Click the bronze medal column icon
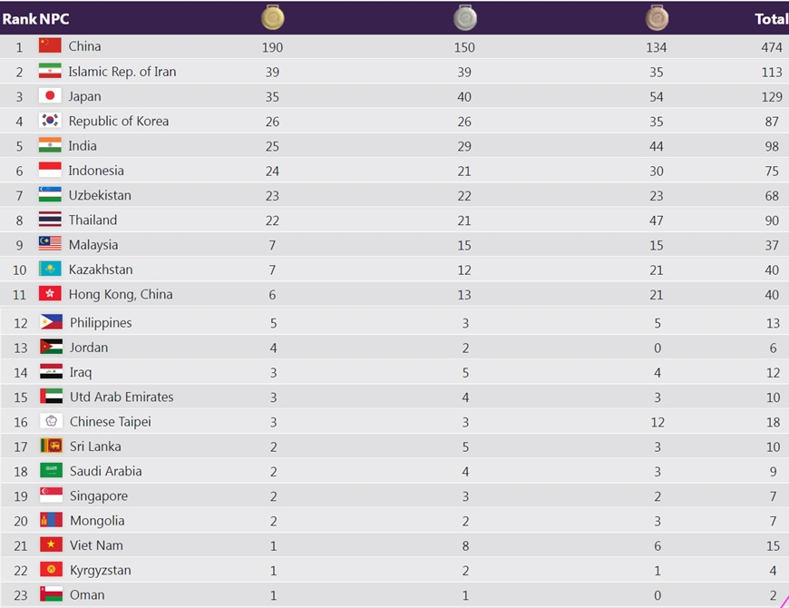 pyautogui.click(x=657, y=17)
